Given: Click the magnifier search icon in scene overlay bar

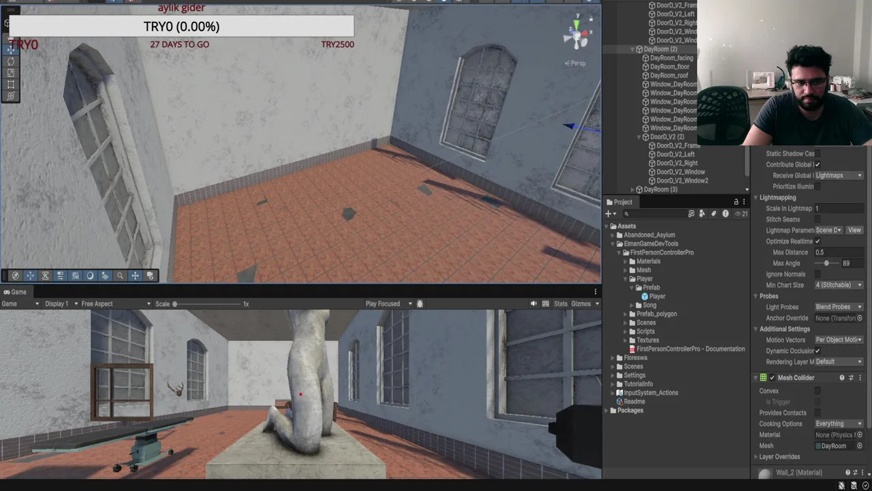Looking at the screenshot, I should 120,276.
